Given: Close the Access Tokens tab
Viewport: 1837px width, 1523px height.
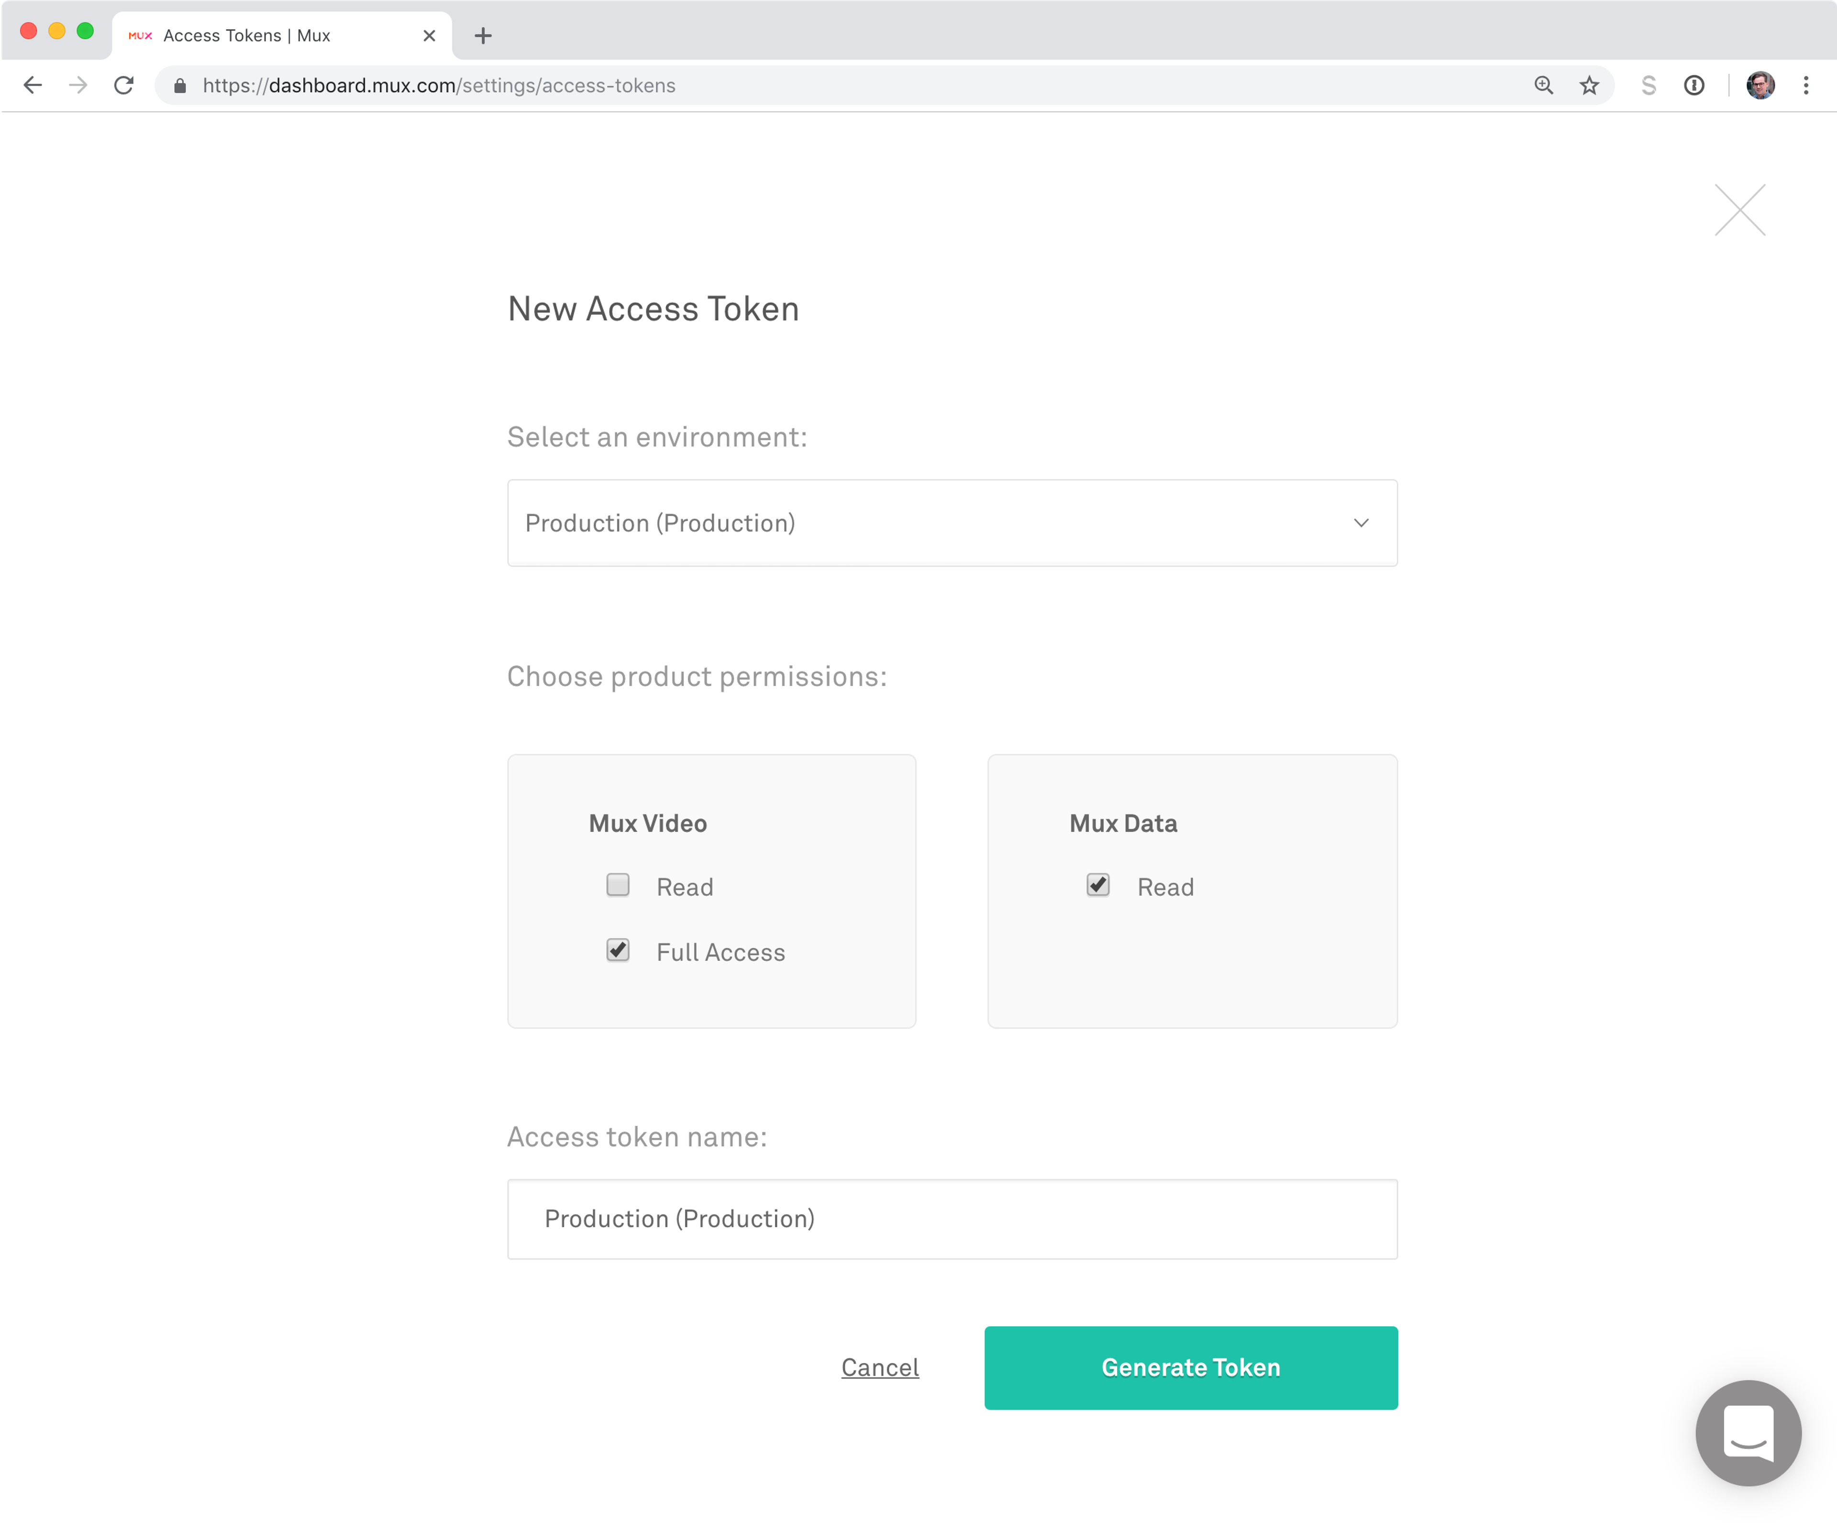Looking at the screenshot, I should coord(430,36).
